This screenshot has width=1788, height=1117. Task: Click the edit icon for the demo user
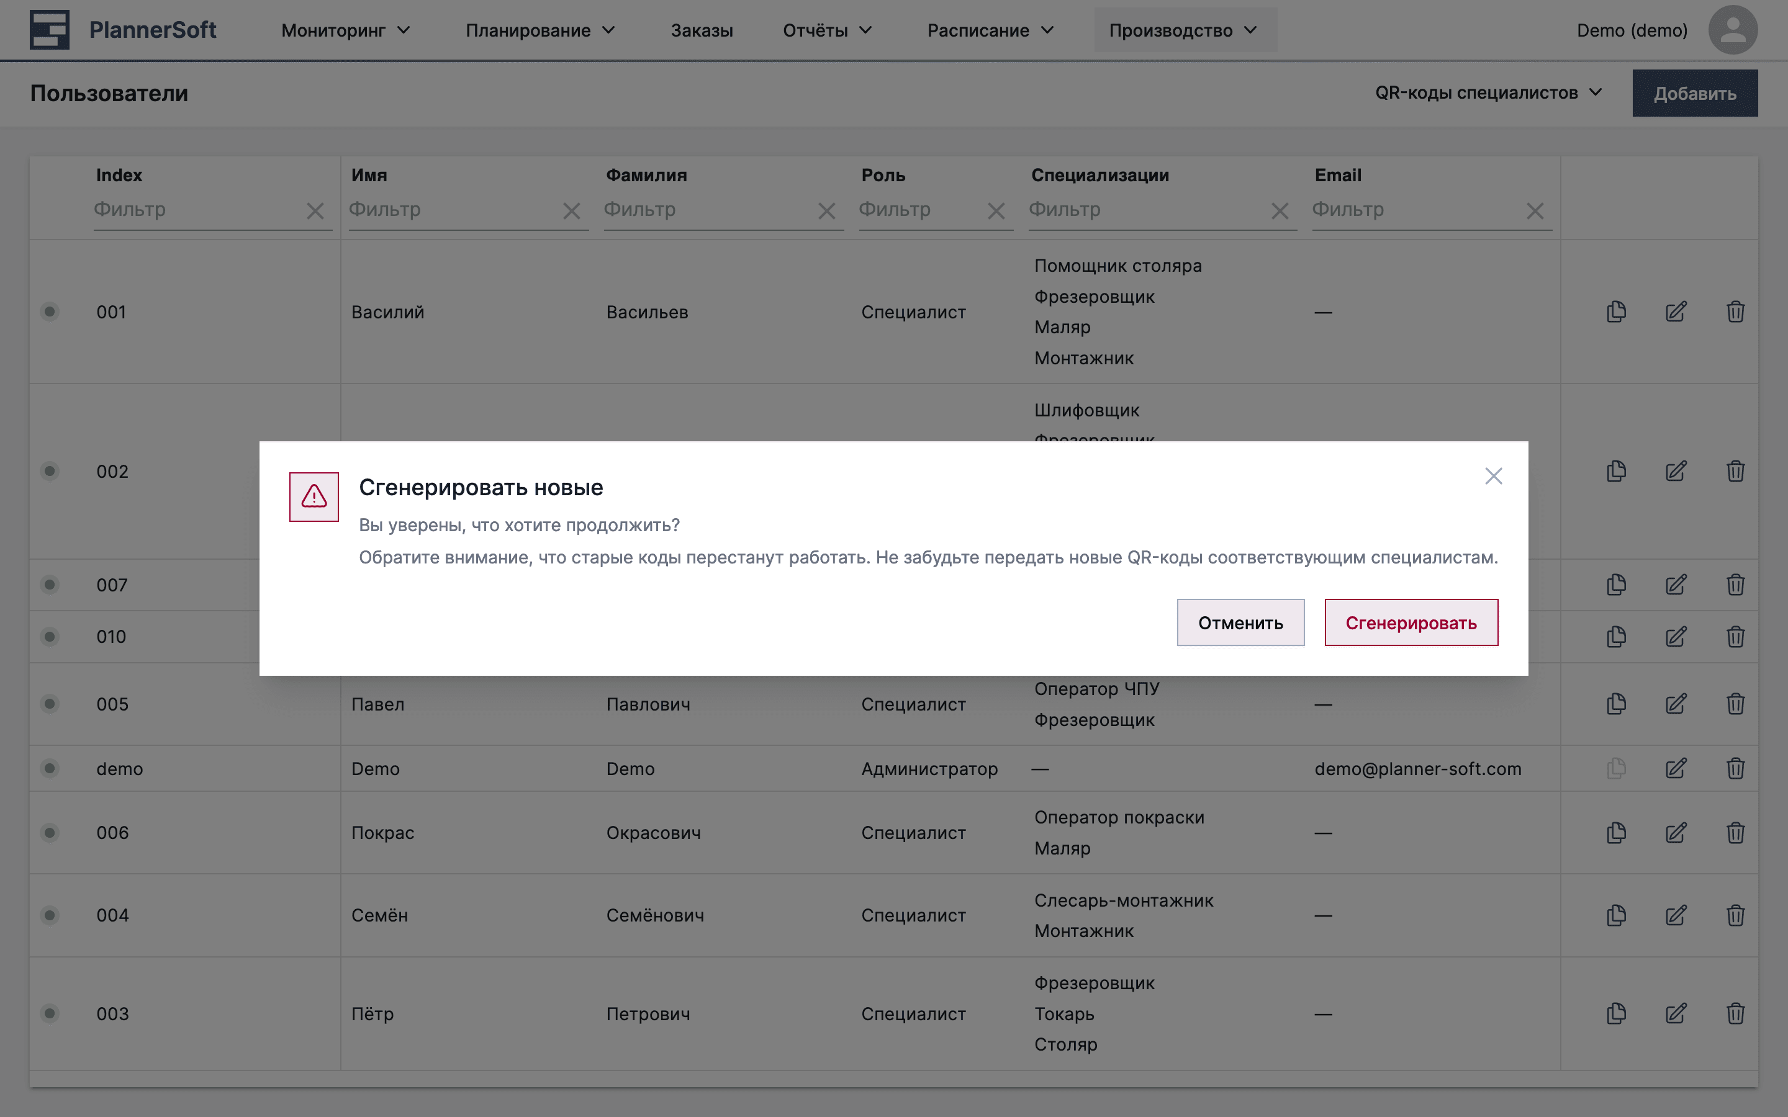click(1676, 768)
